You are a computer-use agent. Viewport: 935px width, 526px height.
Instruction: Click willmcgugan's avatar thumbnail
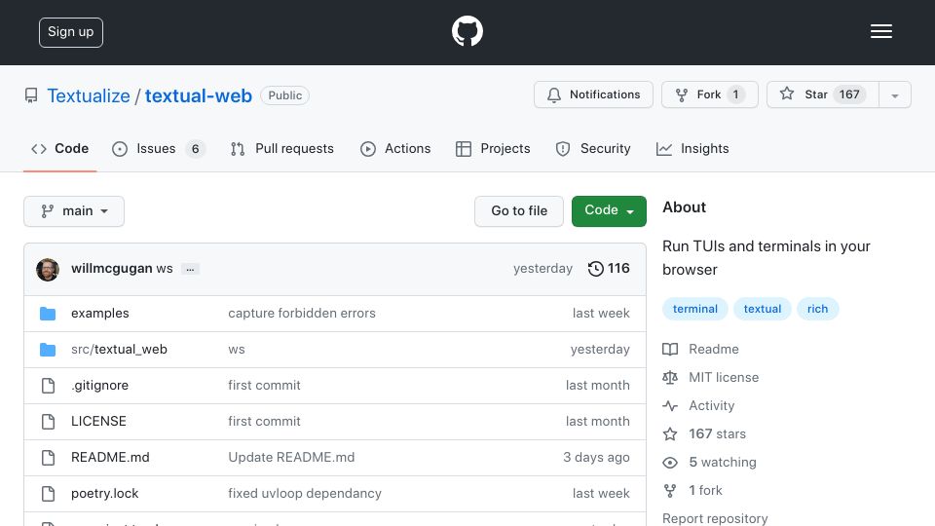[48, 270]
